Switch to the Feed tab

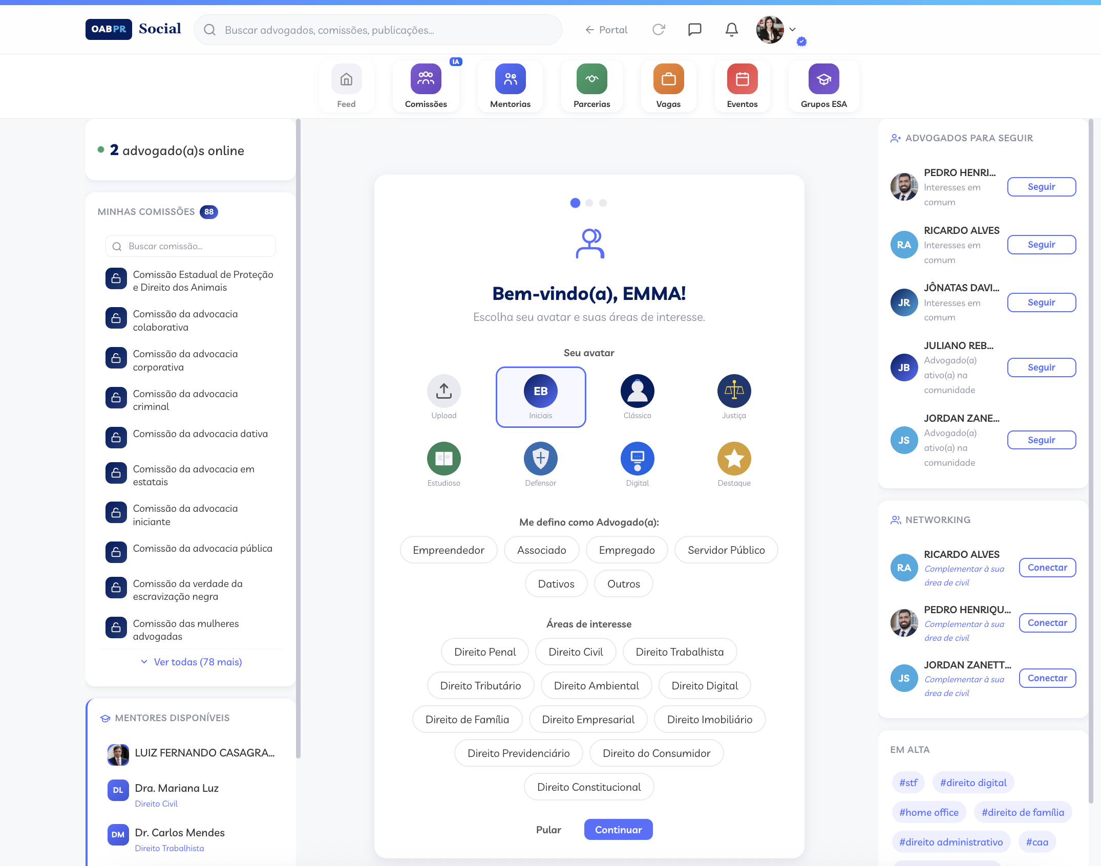(x=346, y=86)
